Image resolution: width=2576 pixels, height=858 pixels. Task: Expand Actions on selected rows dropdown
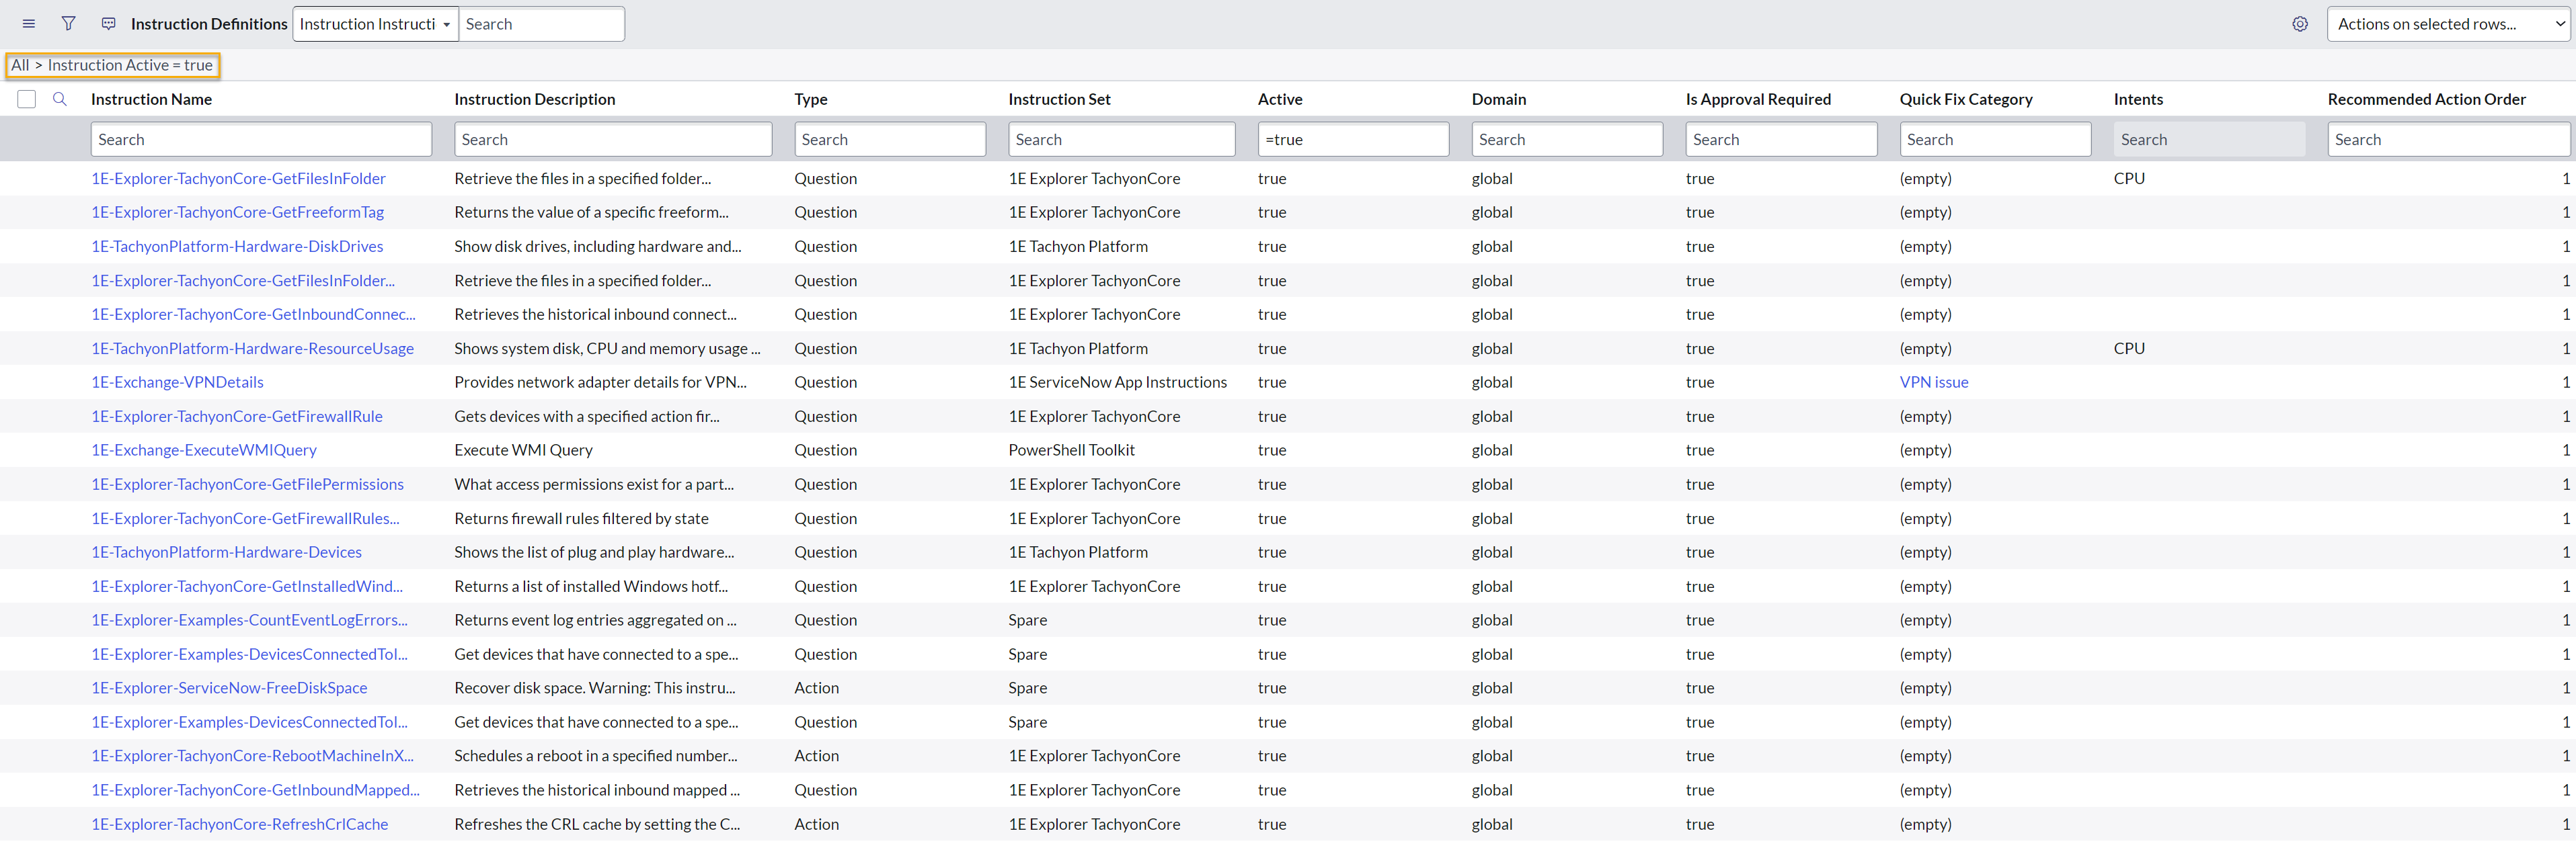2446,24
